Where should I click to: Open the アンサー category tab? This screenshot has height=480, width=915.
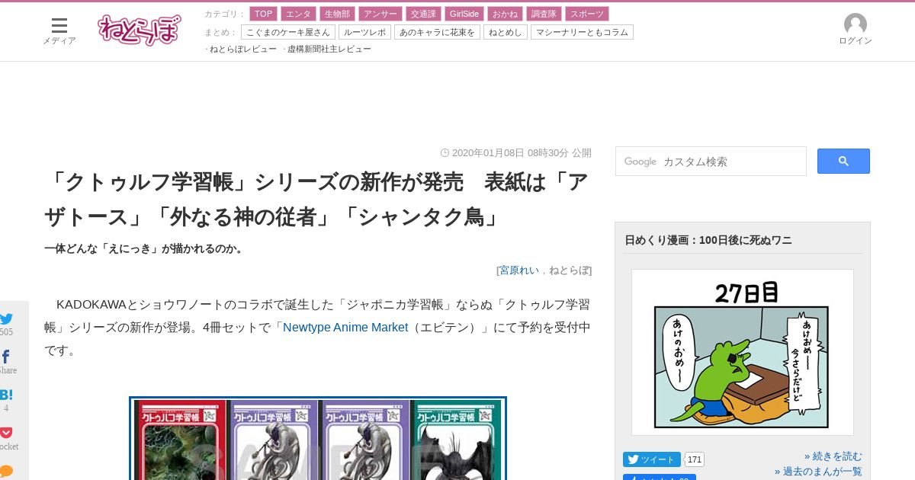point(380,14)
